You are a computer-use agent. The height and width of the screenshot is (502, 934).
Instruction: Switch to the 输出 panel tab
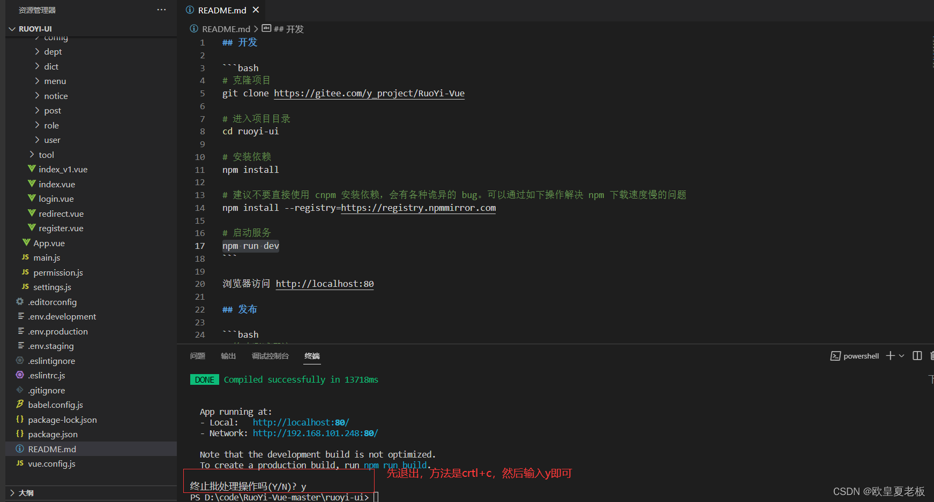pyautogui.click(x=228, y=356)
